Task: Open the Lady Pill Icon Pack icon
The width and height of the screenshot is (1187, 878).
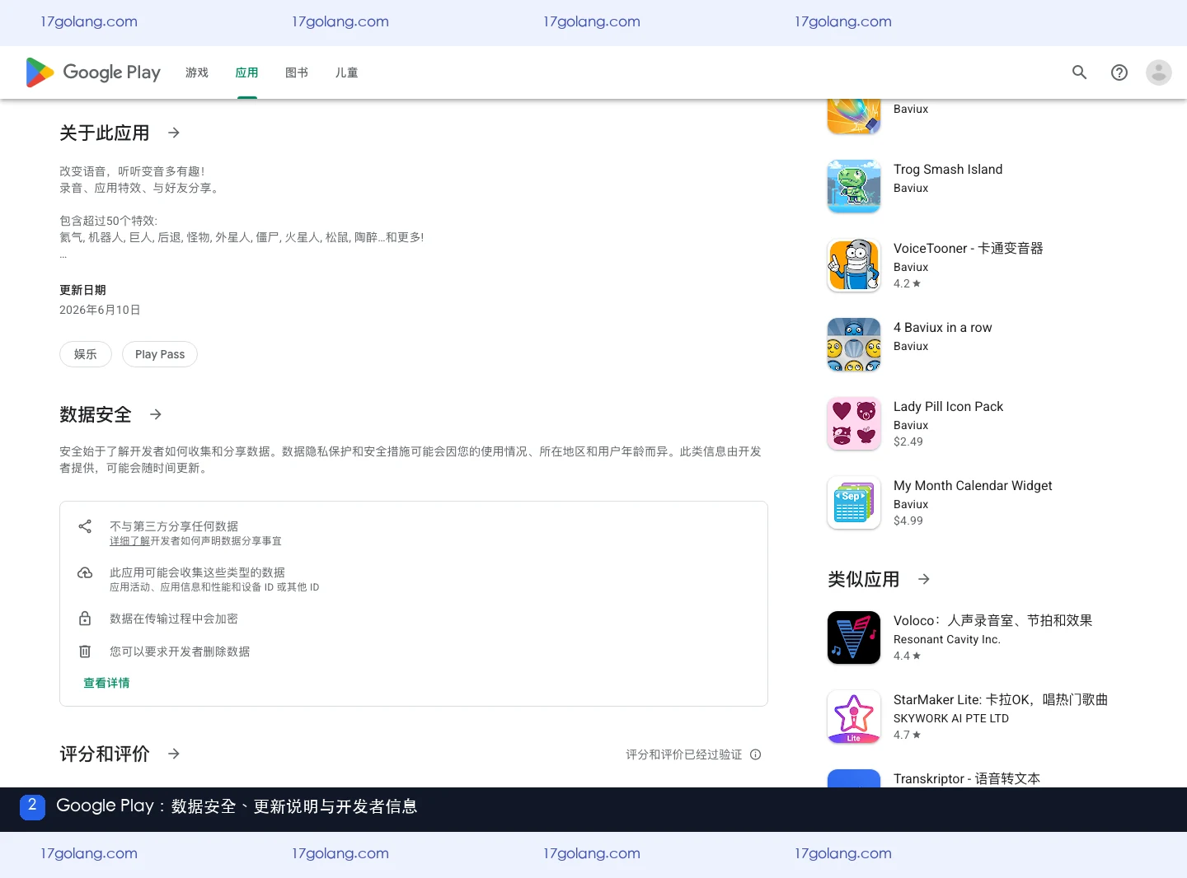Action: tap(854, 423)
